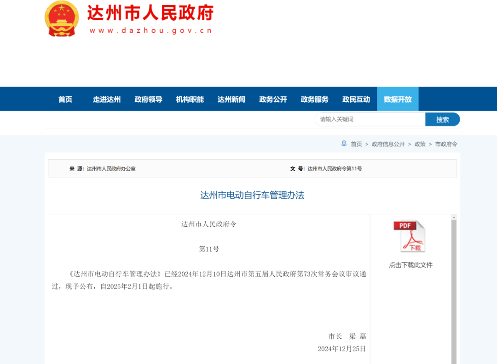Image resolution: width=497 pixels, height=364 pixels.
Task: Open the 机构职能 navigation menu
Action: pyautogui.click(x=190, y=98)
